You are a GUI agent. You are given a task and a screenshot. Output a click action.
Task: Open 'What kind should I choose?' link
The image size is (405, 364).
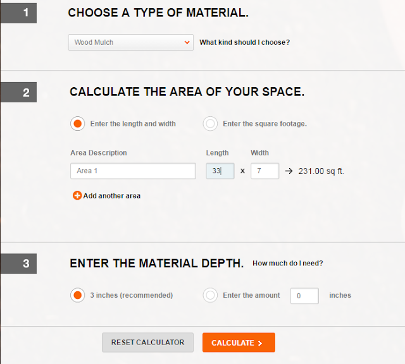pyautogui.click(x=245, y=42)
